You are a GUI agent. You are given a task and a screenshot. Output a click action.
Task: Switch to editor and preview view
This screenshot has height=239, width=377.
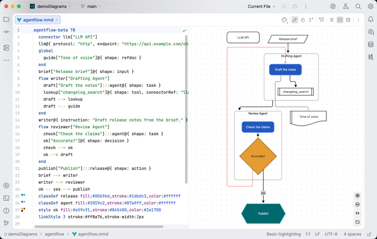pyautogui.click(x=340, y=20)
